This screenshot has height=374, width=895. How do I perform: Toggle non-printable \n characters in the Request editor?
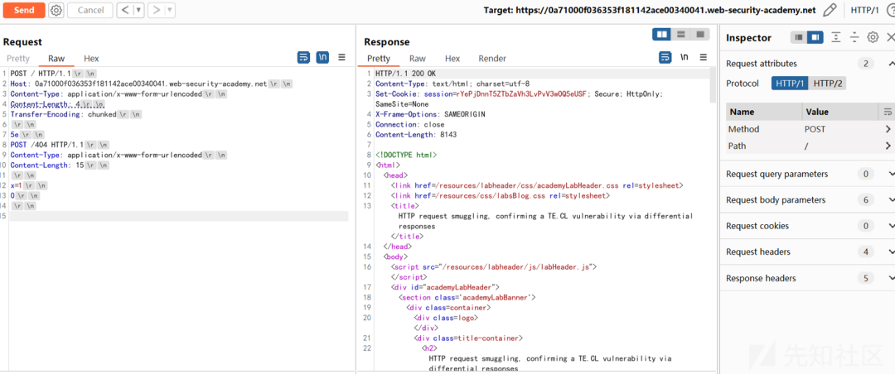pos(322,57)
